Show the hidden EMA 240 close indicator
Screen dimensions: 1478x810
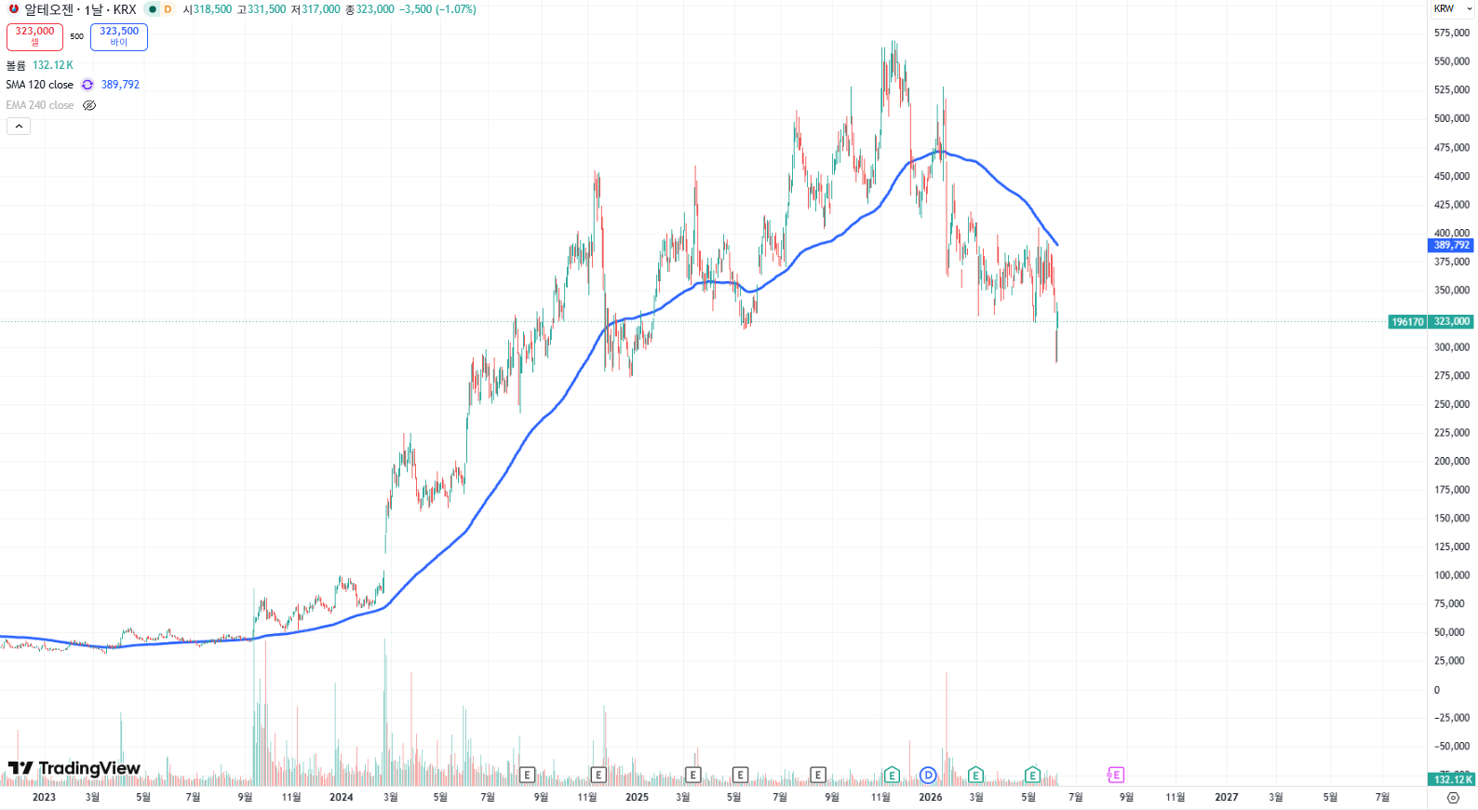click(89, 105)
